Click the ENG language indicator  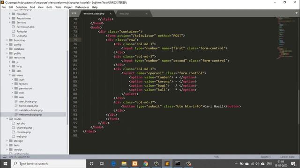pos(269,164)
